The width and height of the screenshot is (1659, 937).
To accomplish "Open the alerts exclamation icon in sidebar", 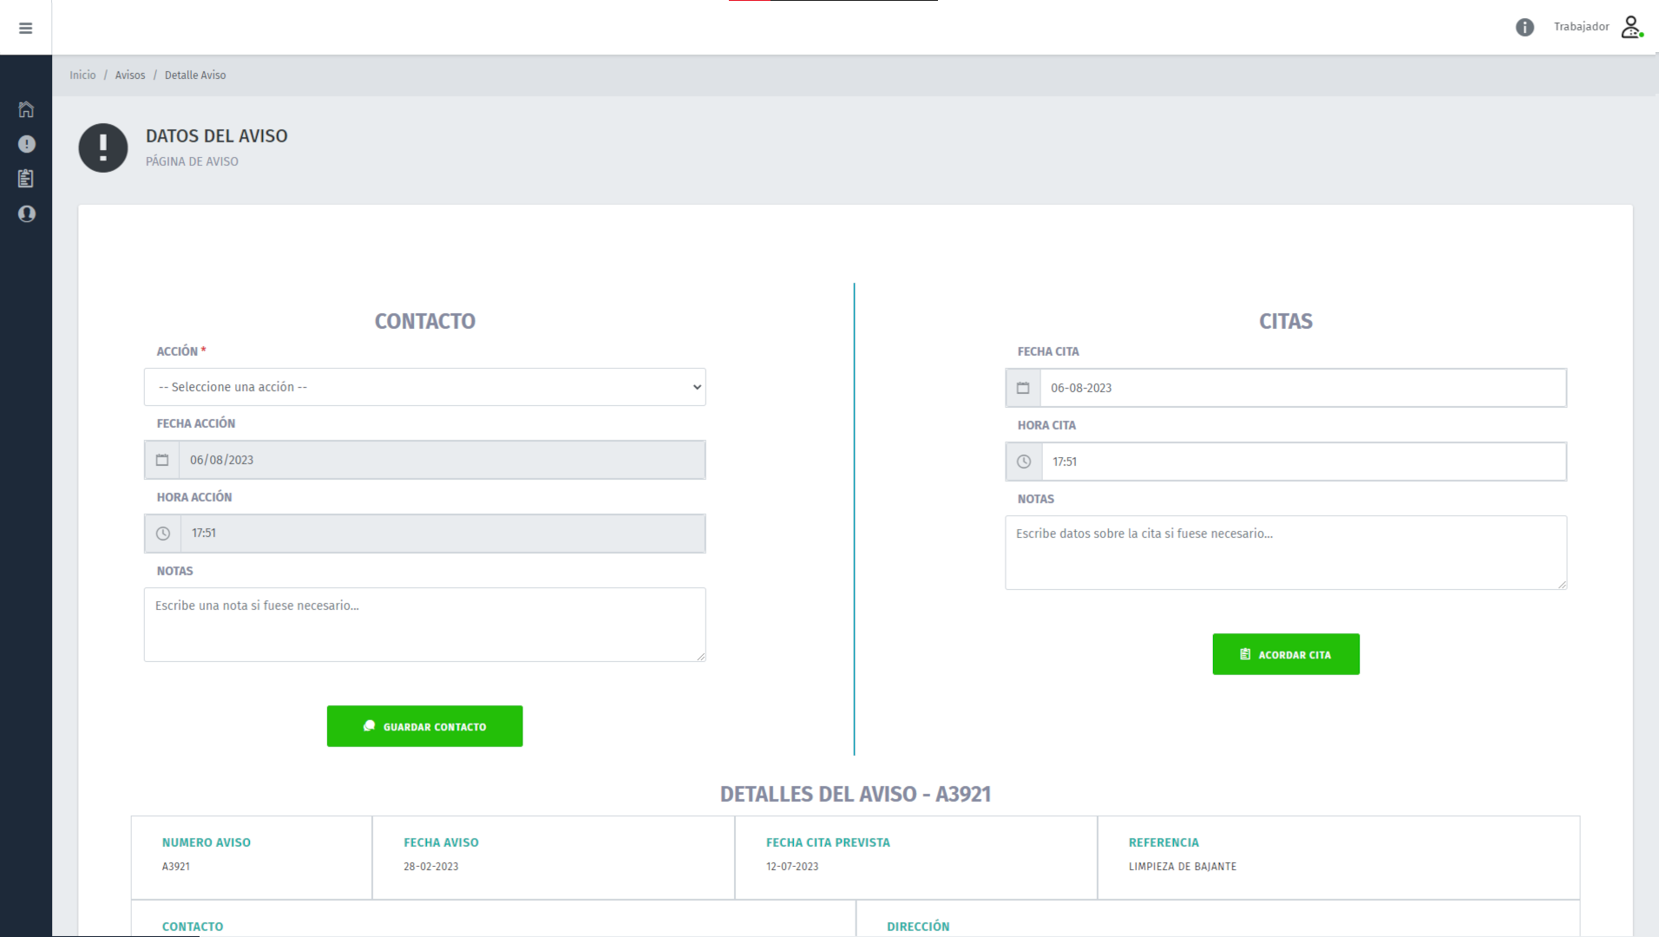I will (26, 144).
